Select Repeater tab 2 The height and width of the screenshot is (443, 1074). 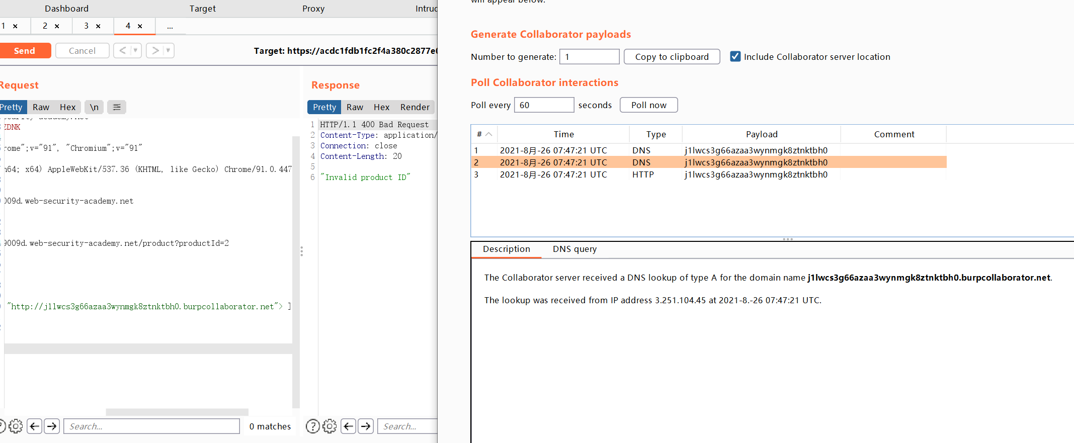[45, 26]
